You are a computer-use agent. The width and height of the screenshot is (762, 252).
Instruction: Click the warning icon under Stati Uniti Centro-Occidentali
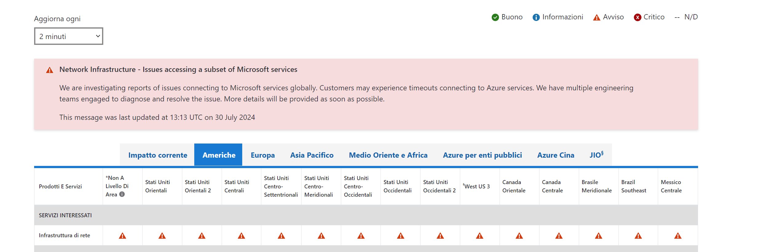361,236
